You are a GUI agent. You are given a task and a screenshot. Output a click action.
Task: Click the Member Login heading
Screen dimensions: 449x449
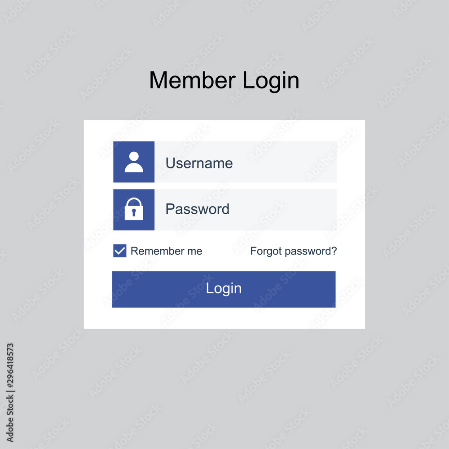click(x=224, y=80)
